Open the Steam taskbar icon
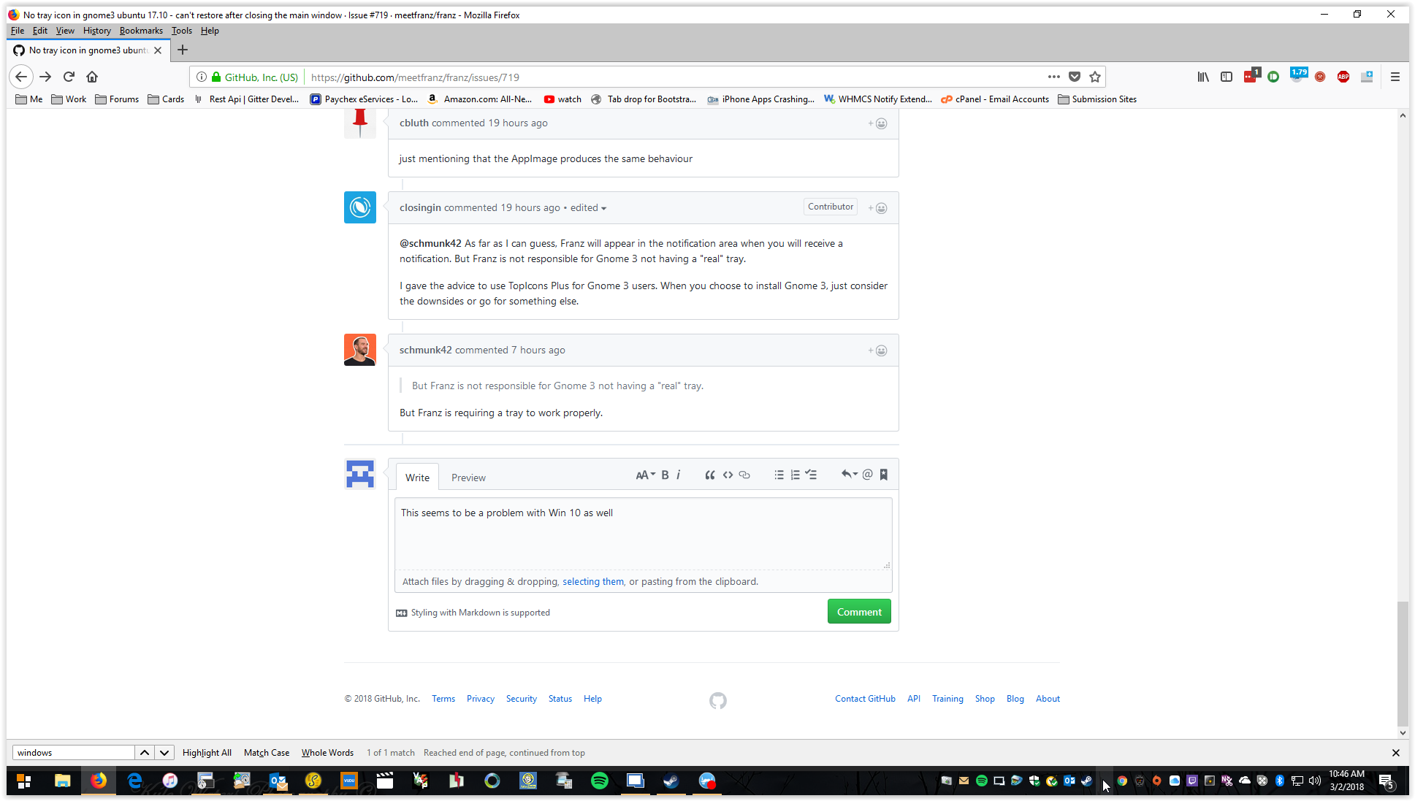This screenshot has height=801, width=1415. (x=671, y=781)
